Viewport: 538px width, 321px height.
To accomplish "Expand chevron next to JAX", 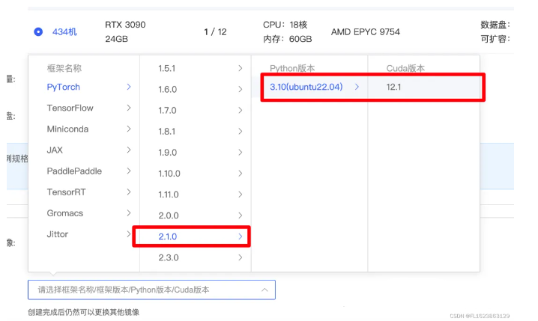I will pyautogui.click(x=129, y=150).
